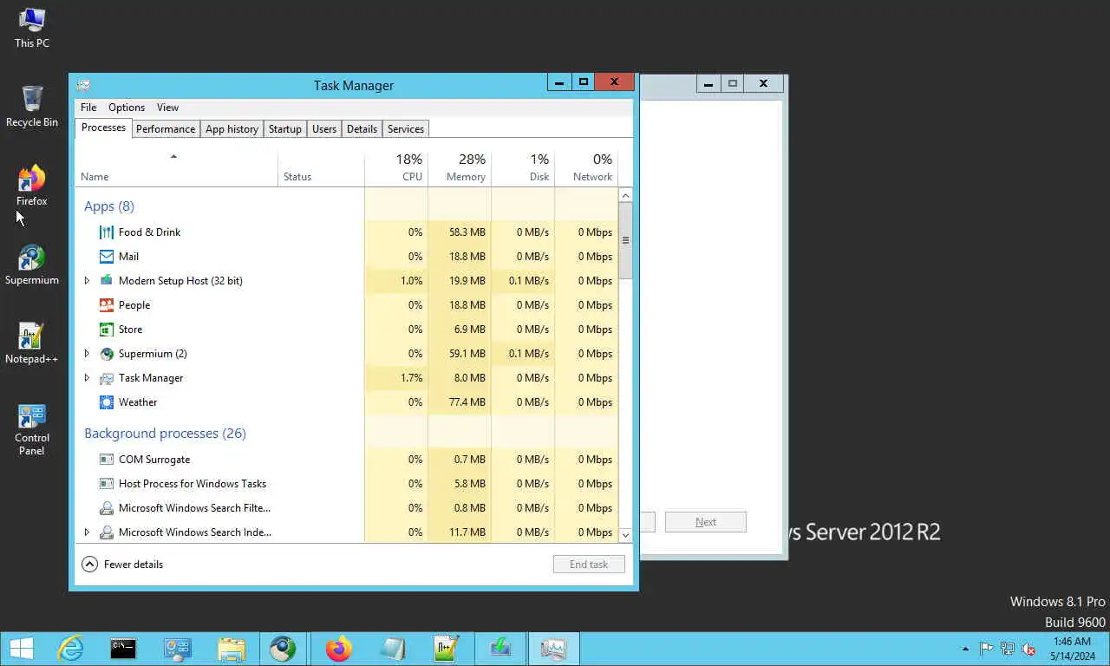Open the File menu

pos(88,108)
